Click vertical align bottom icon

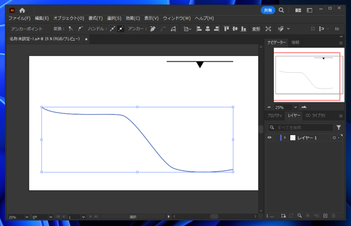(x=243, y=29)
